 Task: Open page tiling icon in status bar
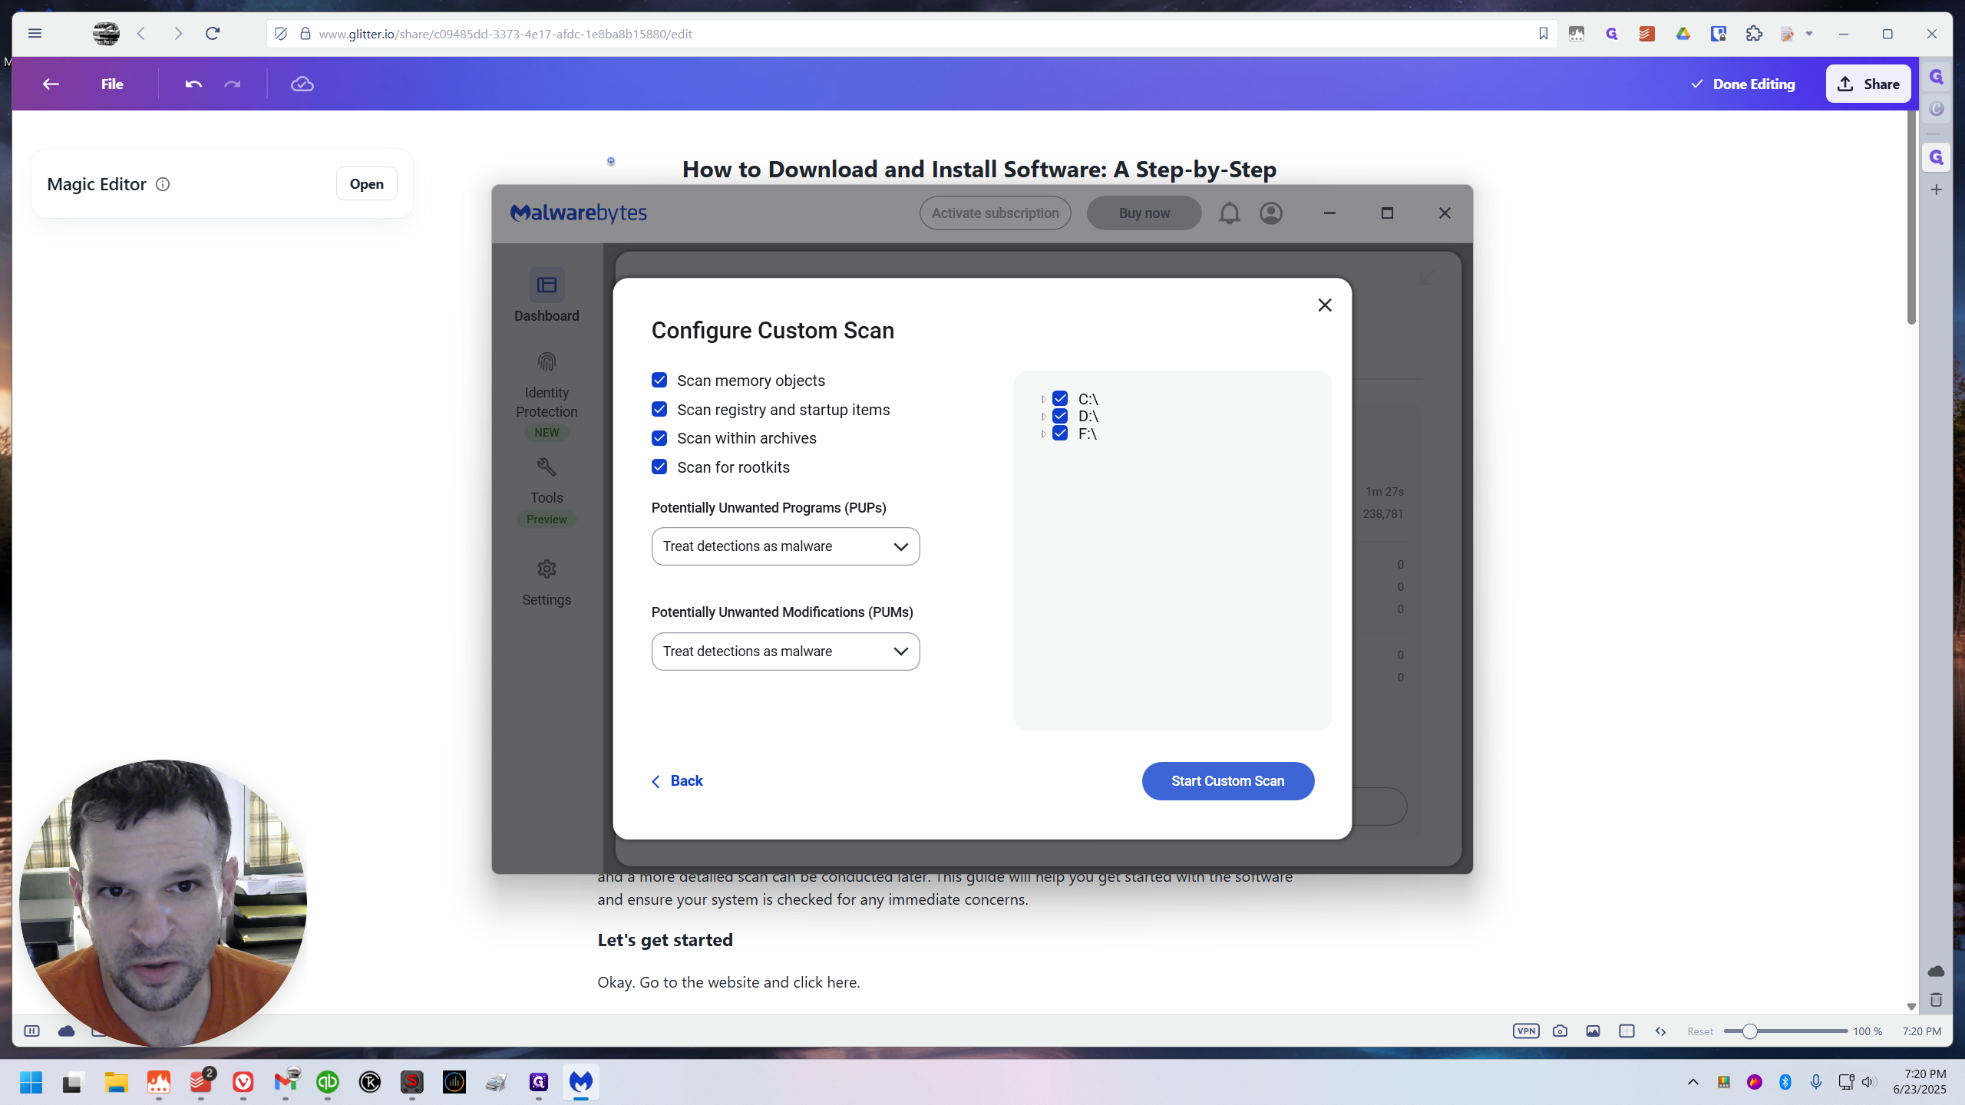(1626, 1031)
